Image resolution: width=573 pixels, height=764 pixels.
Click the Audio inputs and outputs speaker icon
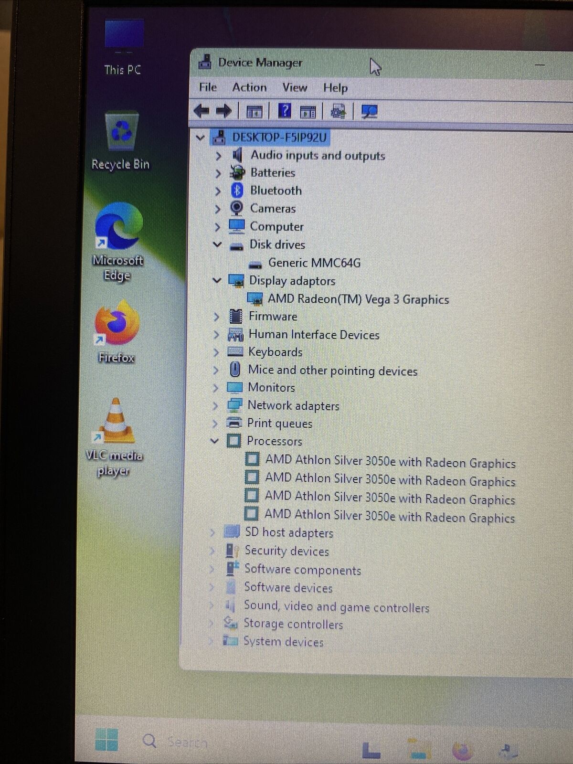(237, 155)
